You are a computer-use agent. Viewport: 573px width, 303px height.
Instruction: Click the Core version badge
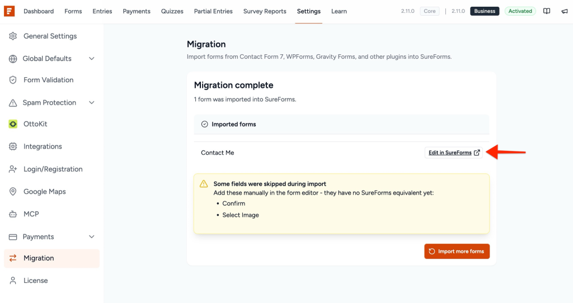[430, 11]
